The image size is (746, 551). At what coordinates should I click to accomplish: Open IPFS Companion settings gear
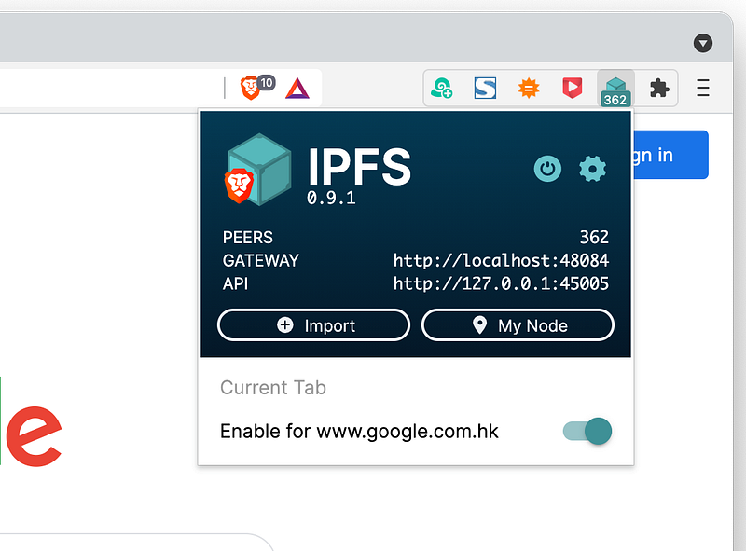coord(592,169)
